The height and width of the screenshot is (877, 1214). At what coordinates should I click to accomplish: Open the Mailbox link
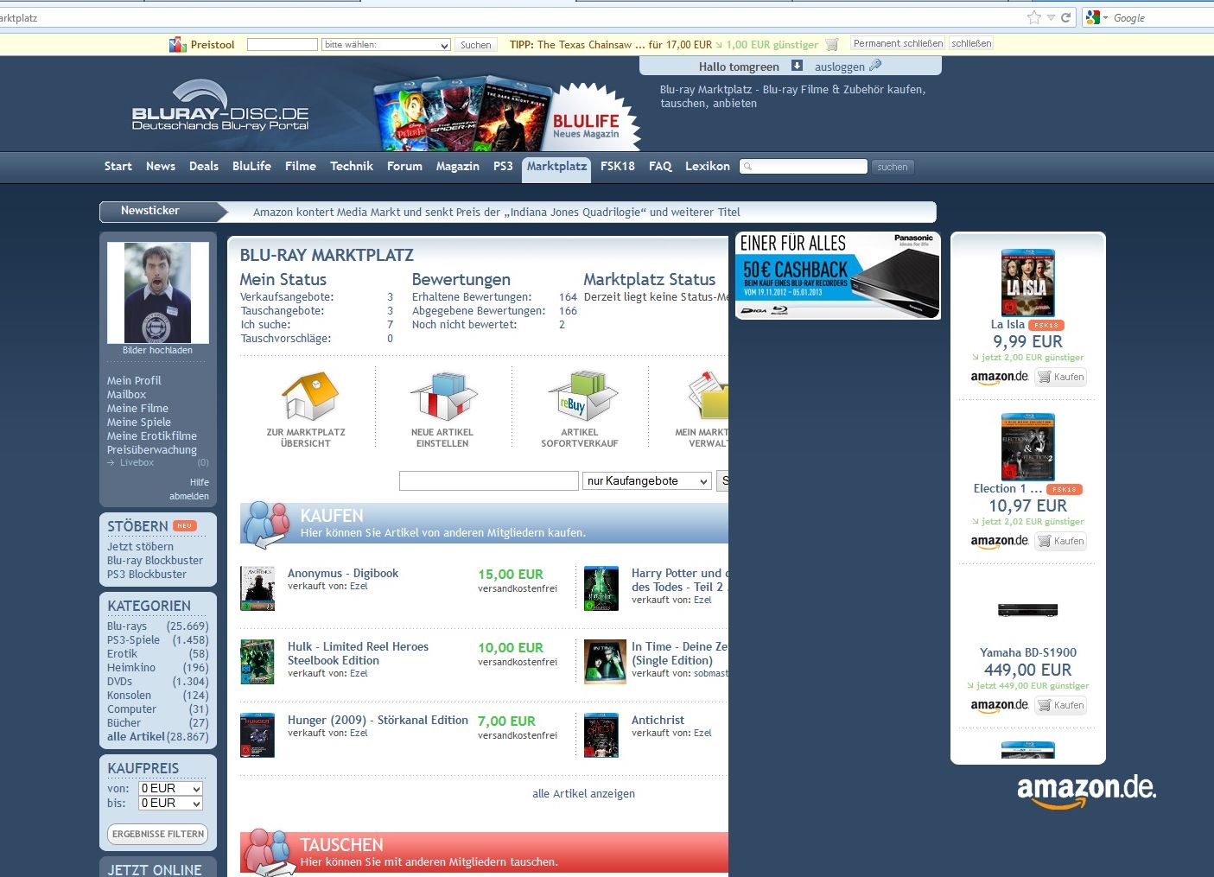(126, 395)
